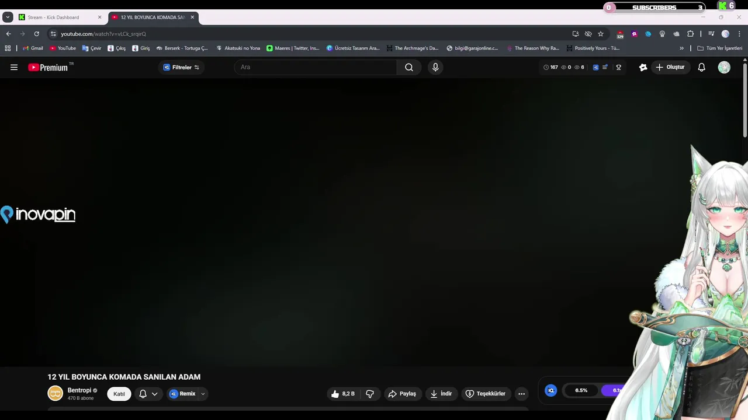Open Positively Yours bookmark
The width and height of the screenshot is (748, 420).
pyautogui.click(x=593, y=48)
